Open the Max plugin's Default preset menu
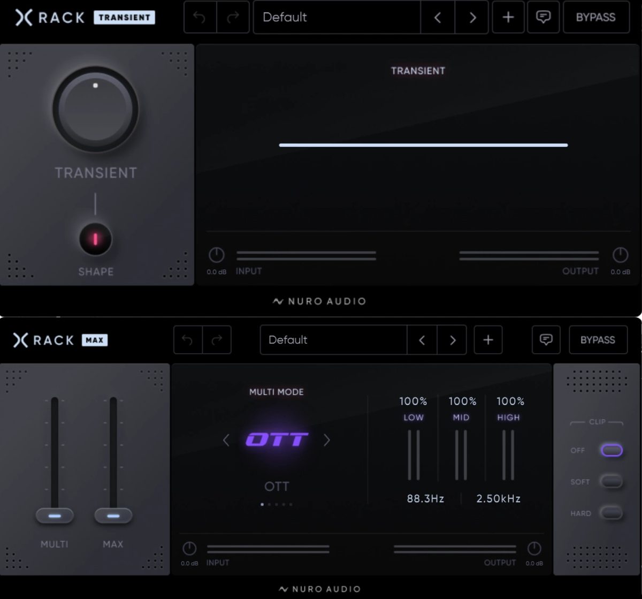Viewport: 642px width, 599px height. (x=334, y=340)
